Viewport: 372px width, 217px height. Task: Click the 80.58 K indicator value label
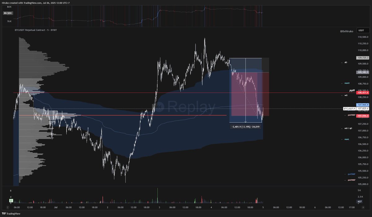tap(7, 13)
